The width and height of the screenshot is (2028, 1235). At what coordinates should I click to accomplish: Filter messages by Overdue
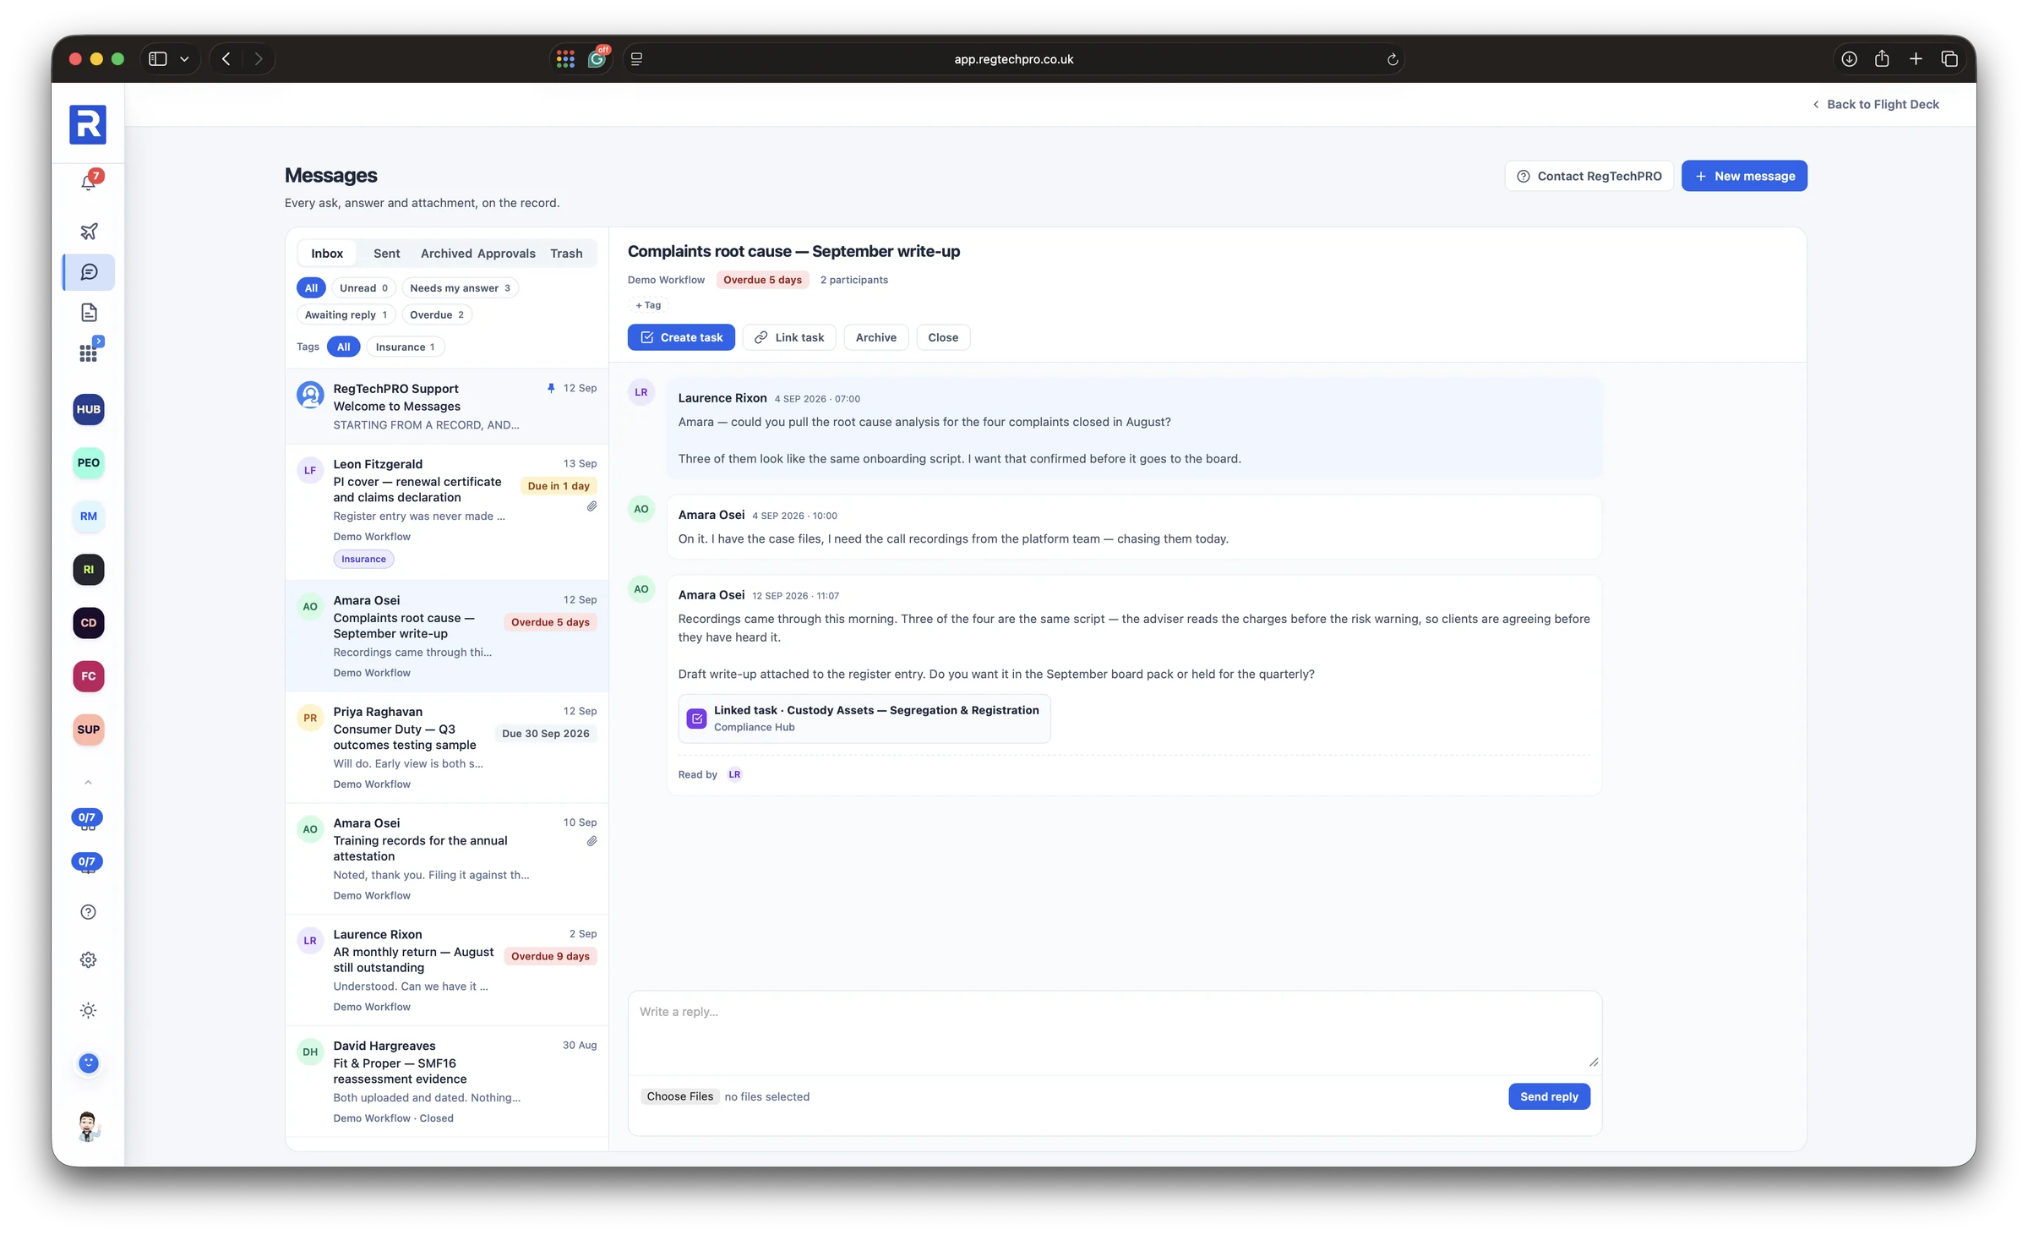click(x=436, y=314)
